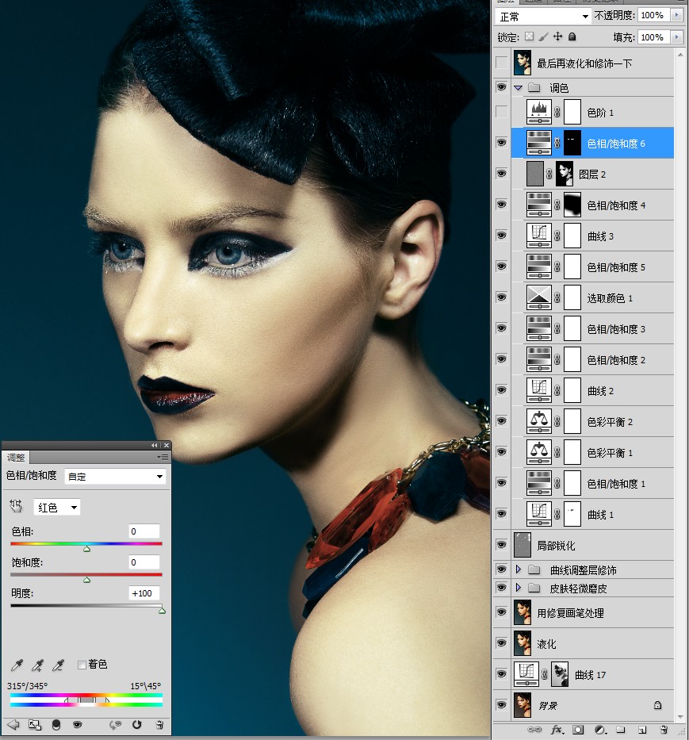Select the 色相/饱和度 4 layer mask thumbnail
689x740 pixels.
pyautogui.click(x=572, y=205)
